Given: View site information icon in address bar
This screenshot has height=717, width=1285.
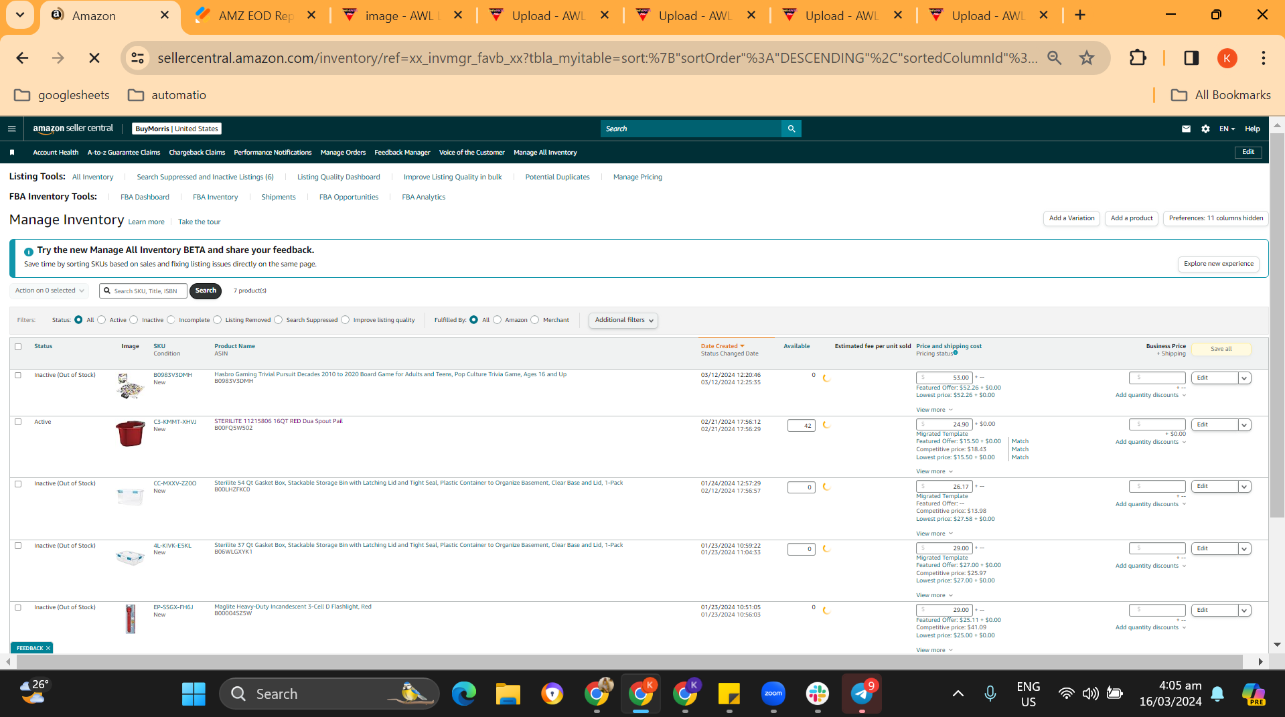Looking at the screenshot, I should click(x=138, y=58).
